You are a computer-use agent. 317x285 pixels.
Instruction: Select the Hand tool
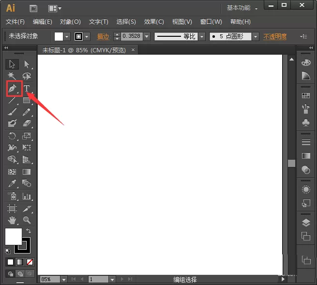12,220
